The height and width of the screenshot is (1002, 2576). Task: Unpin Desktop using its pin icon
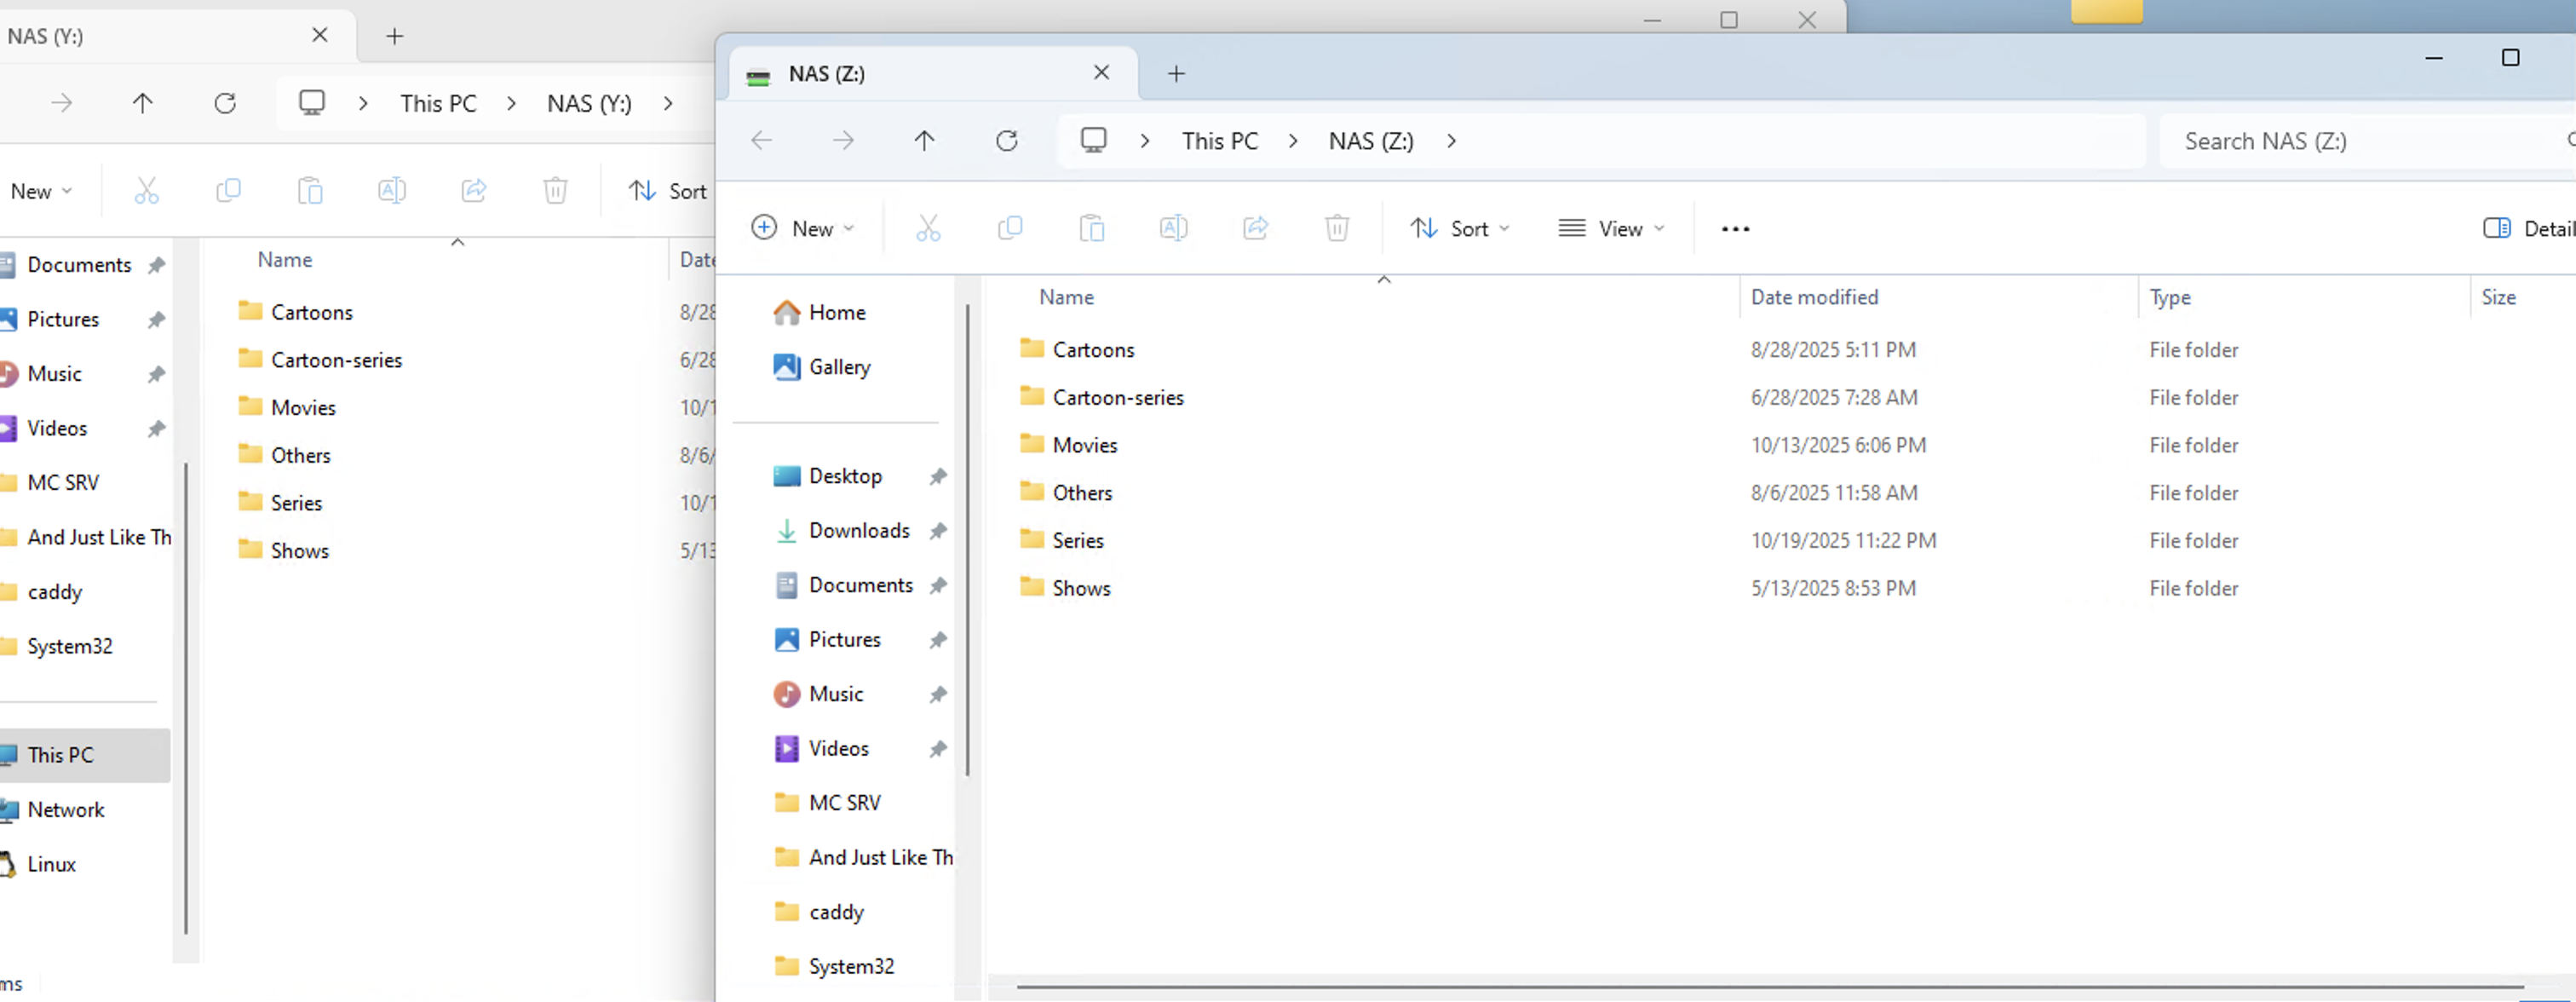[937, 477]
